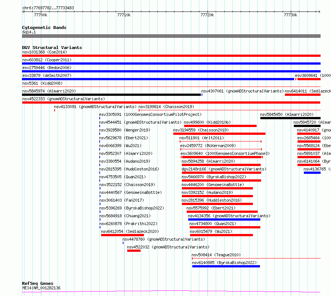
Task: Select the nsv5845450 (Almarri2020) black bar
Action: (x=290, y=118)
